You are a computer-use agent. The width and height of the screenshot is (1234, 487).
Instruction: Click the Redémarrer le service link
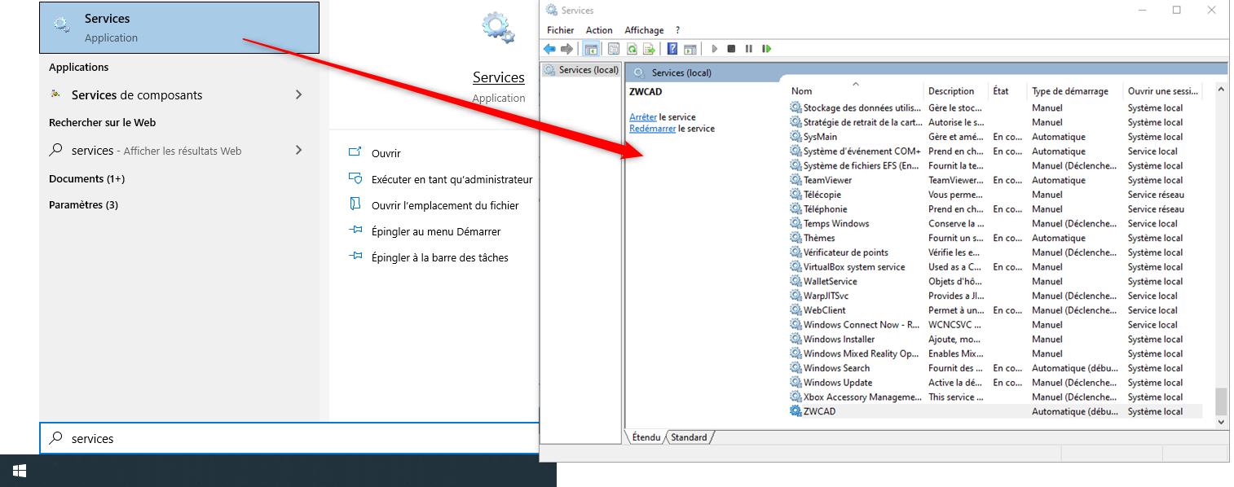652,129
